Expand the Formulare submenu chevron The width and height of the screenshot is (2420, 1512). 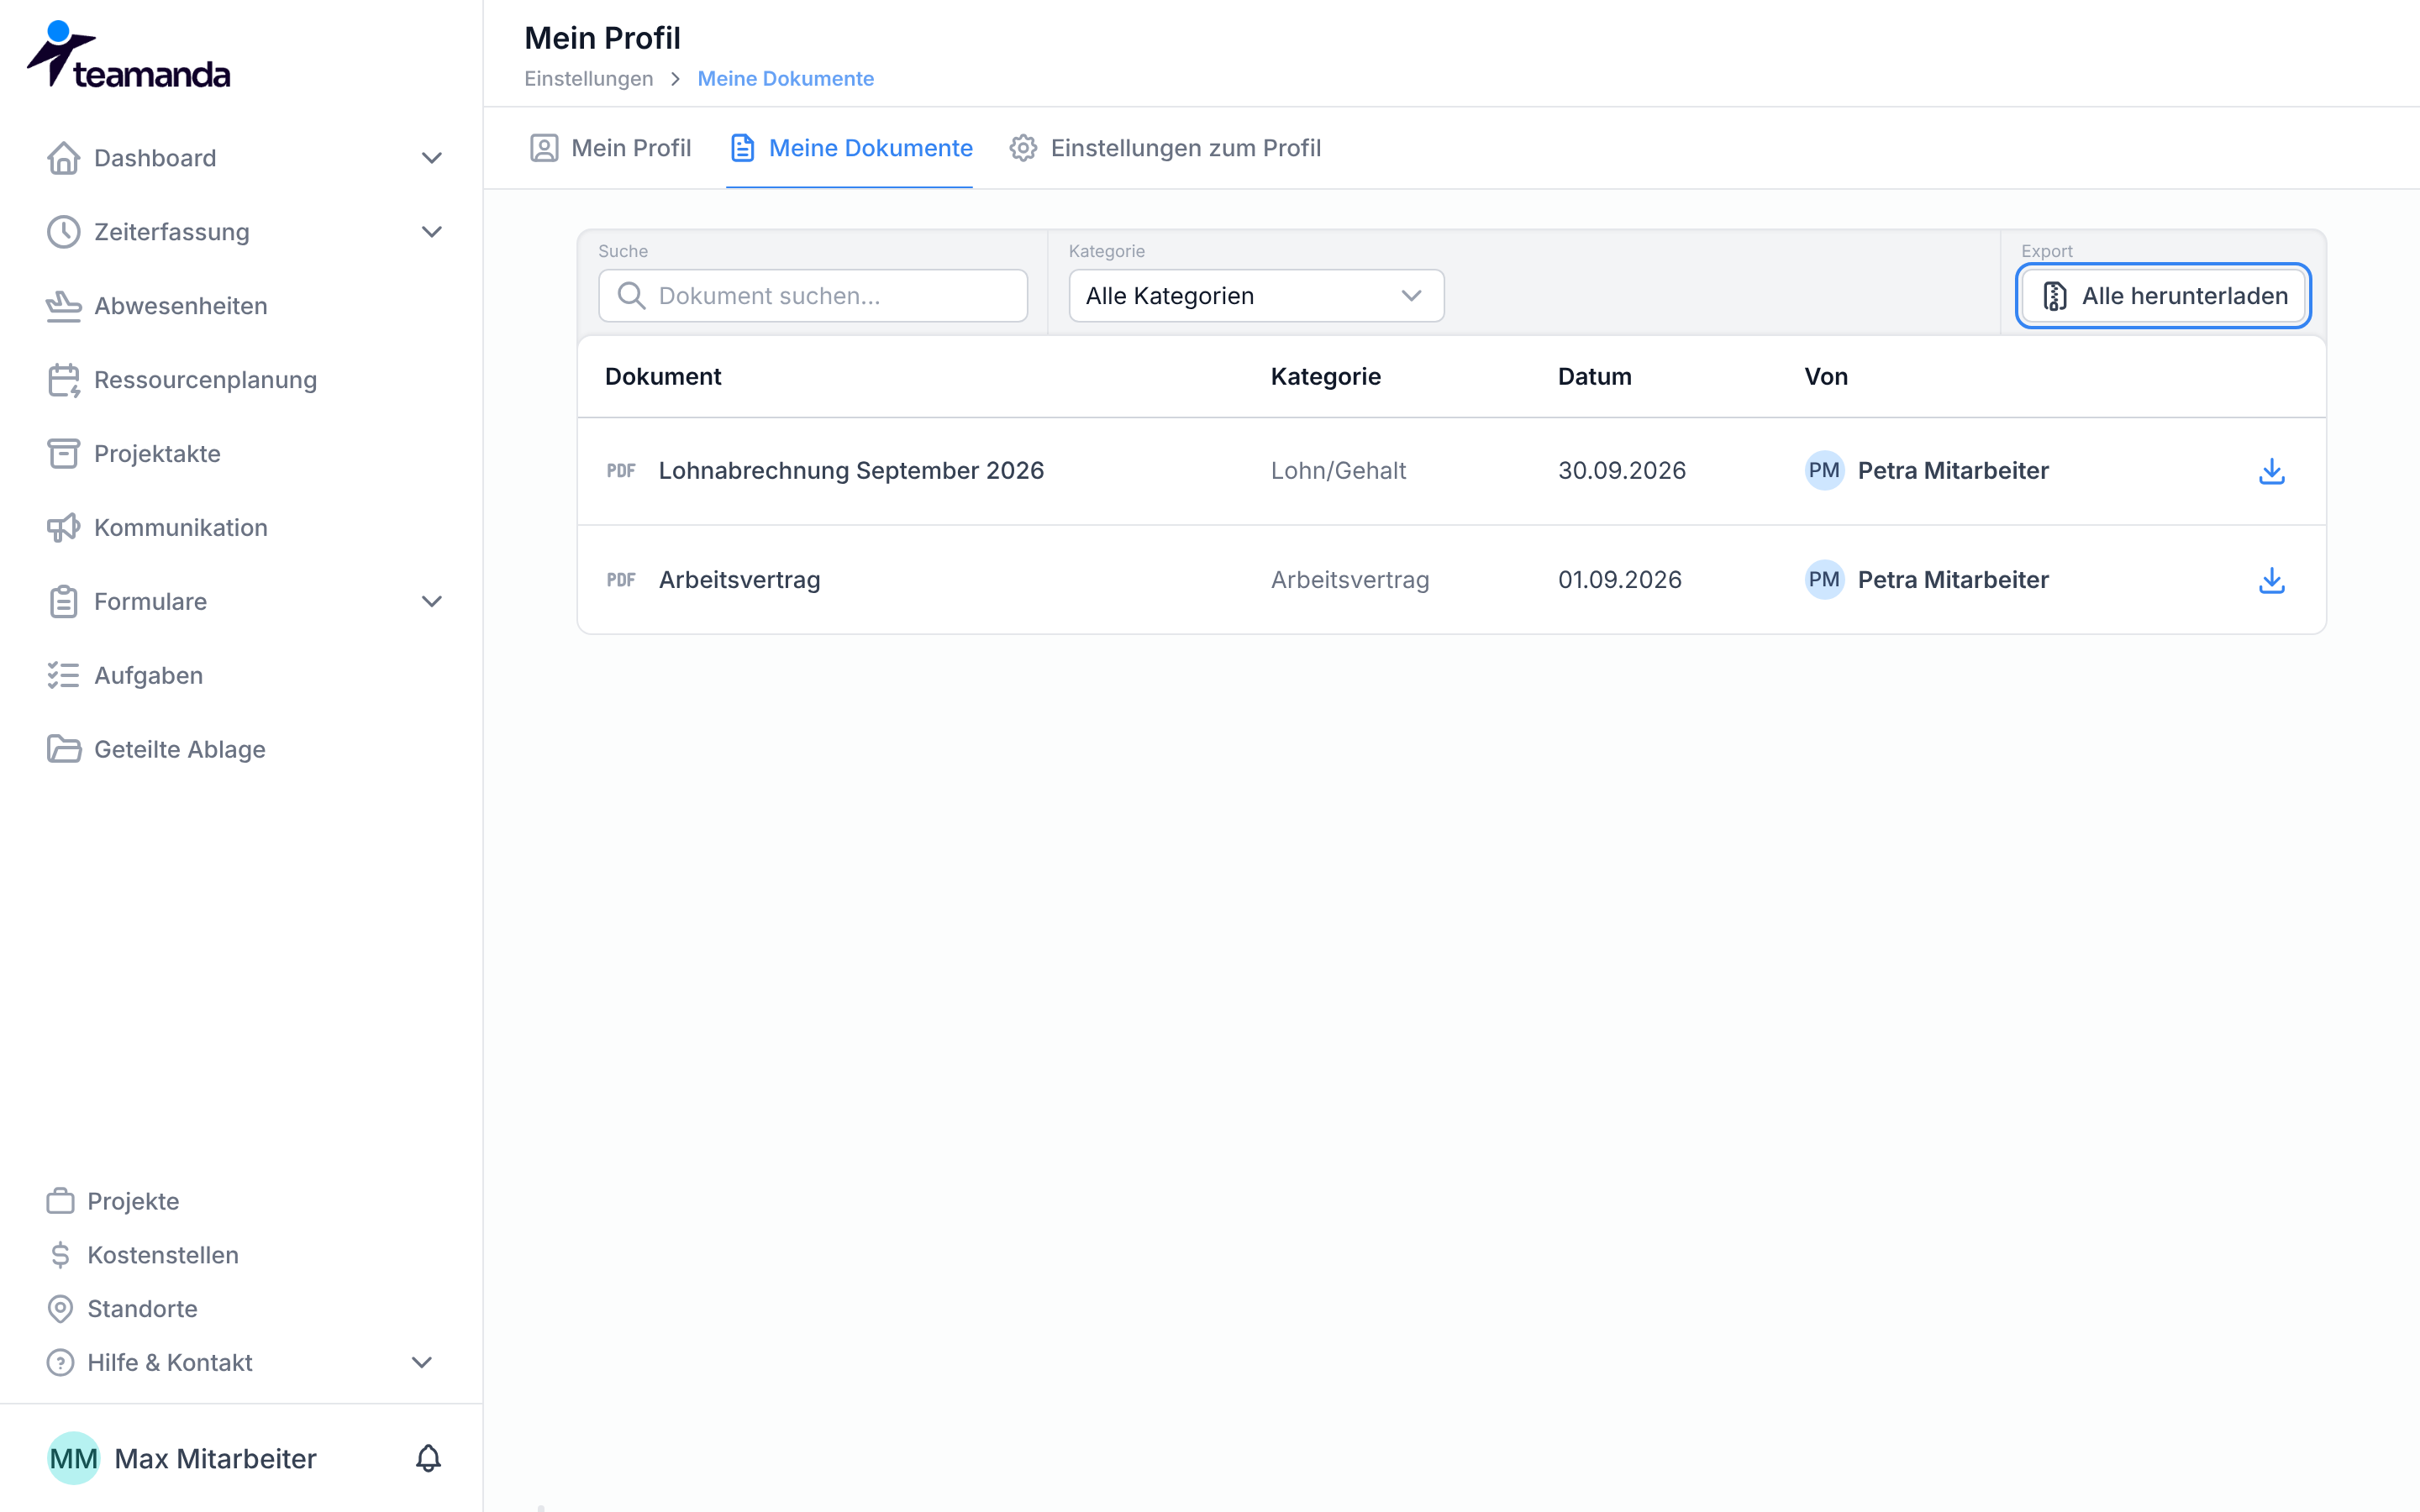click(431, 602)
